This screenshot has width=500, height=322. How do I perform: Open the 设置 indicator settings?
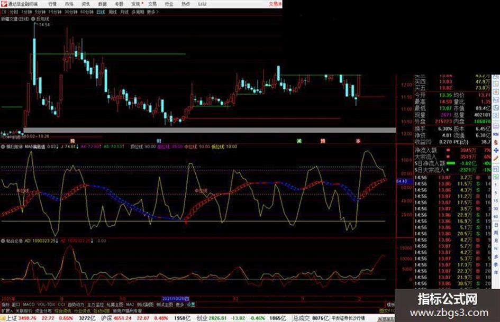[191, 305]
